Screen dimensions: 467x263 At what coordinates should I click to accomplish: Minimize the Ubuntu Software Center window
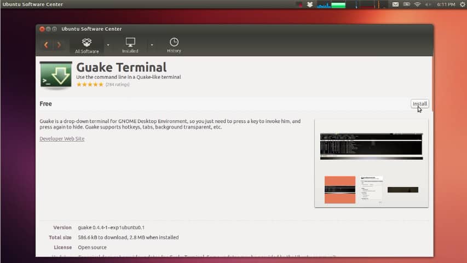coord(48,29)
